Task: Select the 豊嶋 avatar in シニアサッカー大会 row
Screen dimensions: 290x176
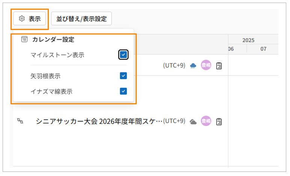Action: [x=206, y=121]
